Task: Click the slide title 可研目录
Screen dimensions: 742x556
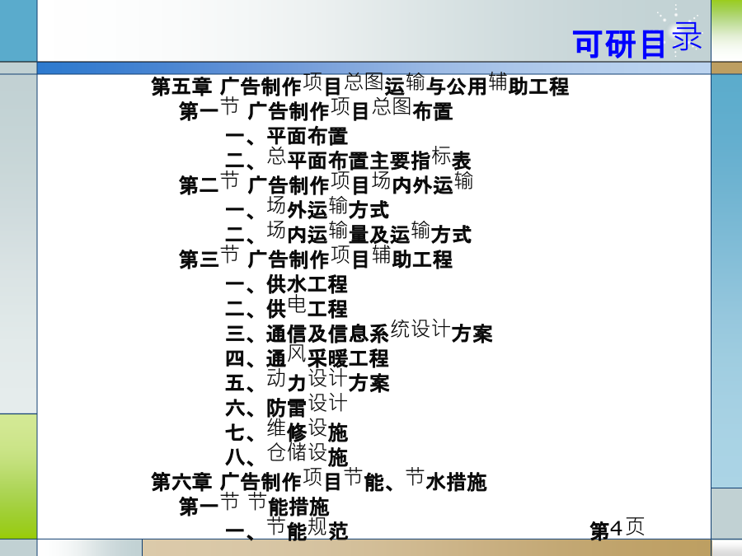Action: (x=637, y=40)
